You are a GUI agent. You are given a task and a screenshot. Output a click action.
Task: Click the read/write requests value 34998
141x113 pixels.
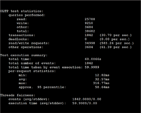tap(90, 43)
